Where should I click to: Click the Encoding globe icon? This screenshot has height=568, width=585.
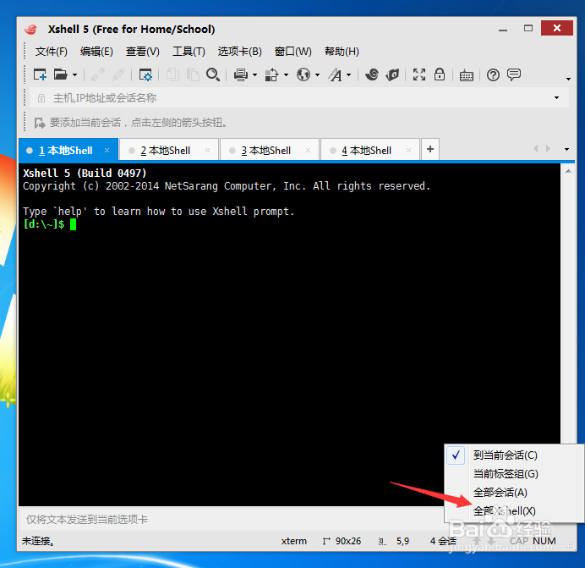303,74
